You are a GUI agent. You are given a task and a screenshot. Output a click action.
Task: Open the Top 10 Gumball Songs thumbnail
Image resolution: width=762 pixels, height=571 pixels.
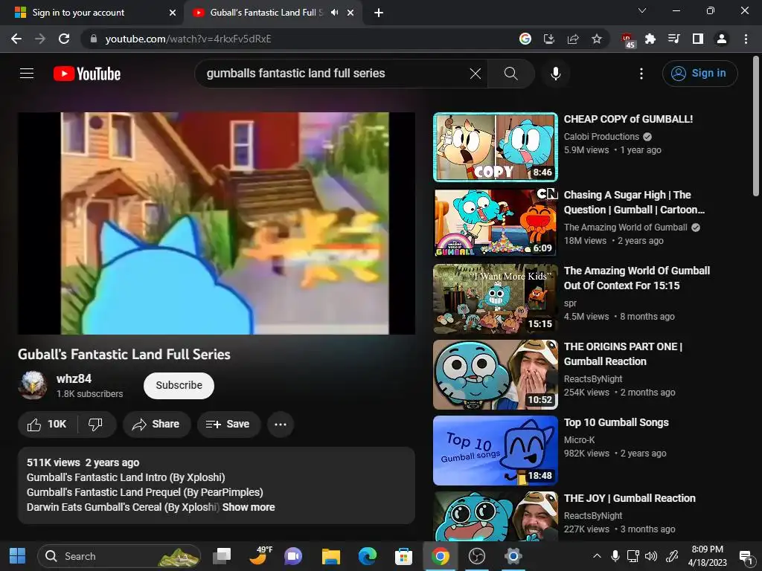(495, 451)
